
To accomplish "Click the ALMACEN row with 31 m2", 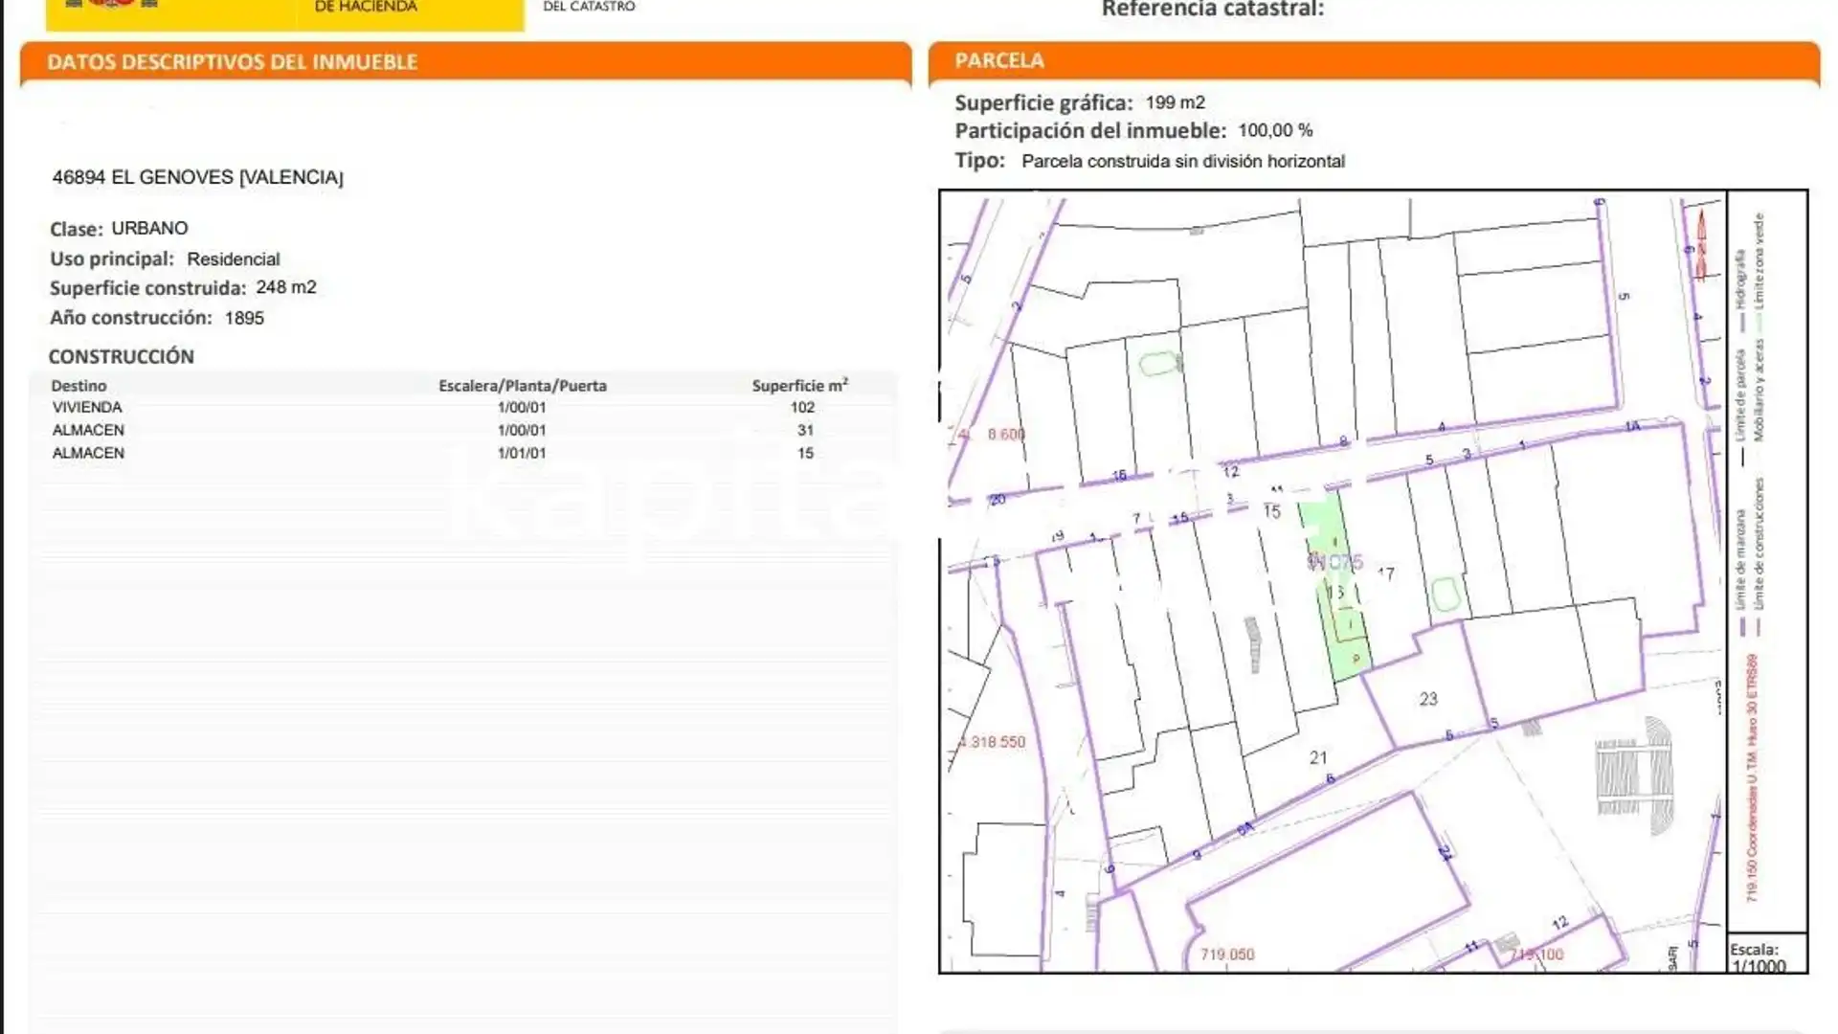I will coord(88,431).
